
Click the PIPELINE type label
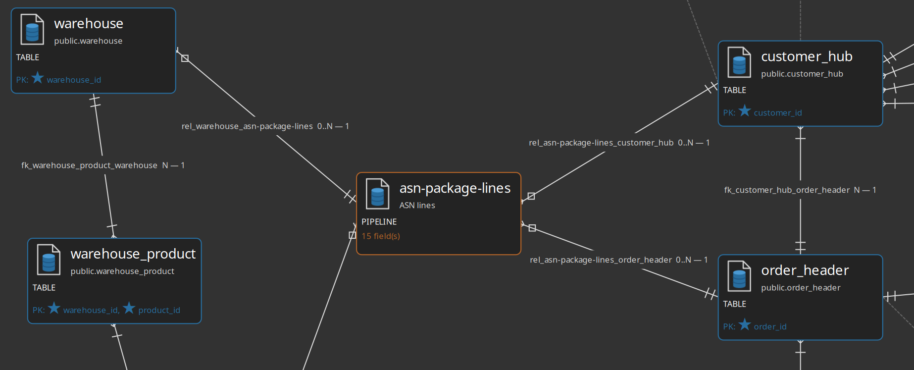[x=379, y=222]
